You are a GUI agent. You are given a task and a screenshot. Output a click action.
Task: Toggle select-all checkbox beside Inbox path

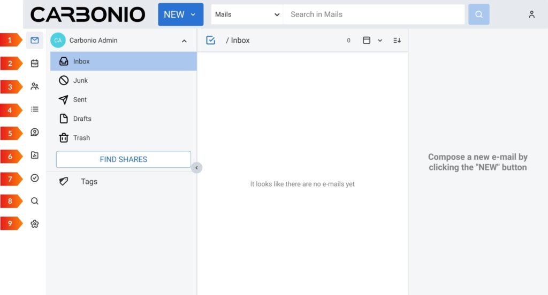click(210, 41)
